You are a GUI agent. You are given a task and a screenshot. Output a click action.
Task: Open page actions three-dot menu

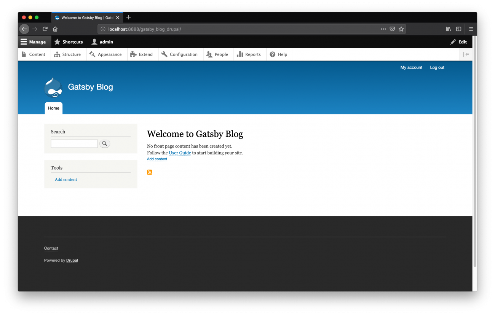pyautogui.click(x=383, y=29)
